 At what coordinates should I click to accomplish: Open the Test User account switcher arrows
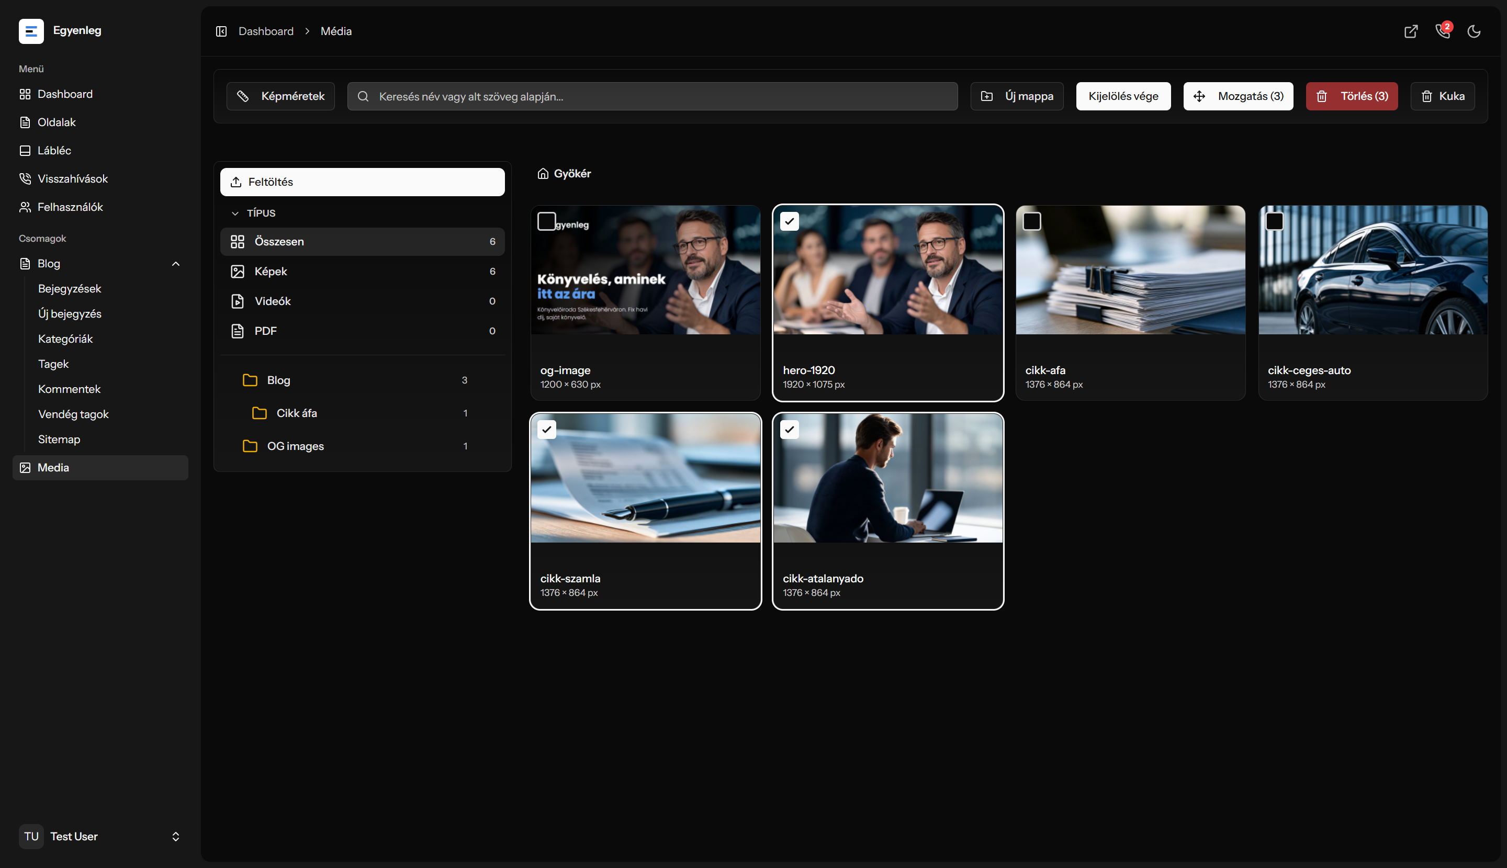click(176, 837)
